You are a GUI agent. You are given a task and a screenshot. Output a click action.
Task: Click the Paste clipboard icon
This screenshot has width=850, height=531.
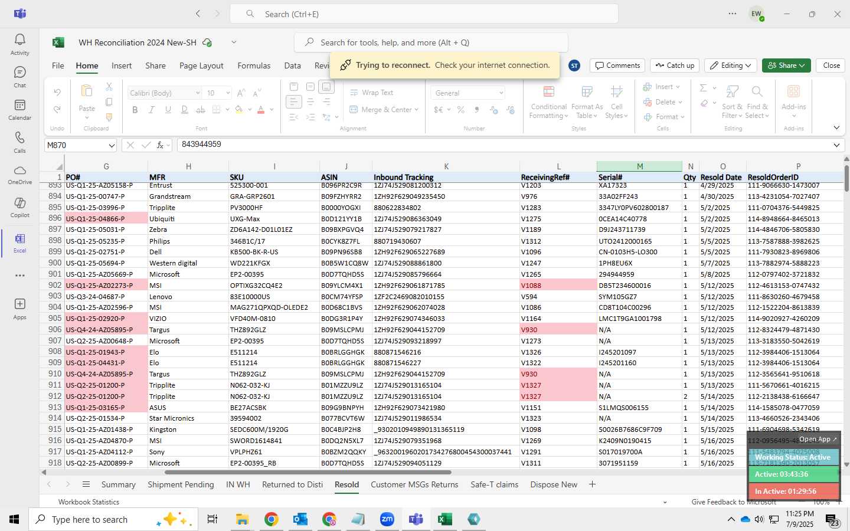click(x=87, y=91)
